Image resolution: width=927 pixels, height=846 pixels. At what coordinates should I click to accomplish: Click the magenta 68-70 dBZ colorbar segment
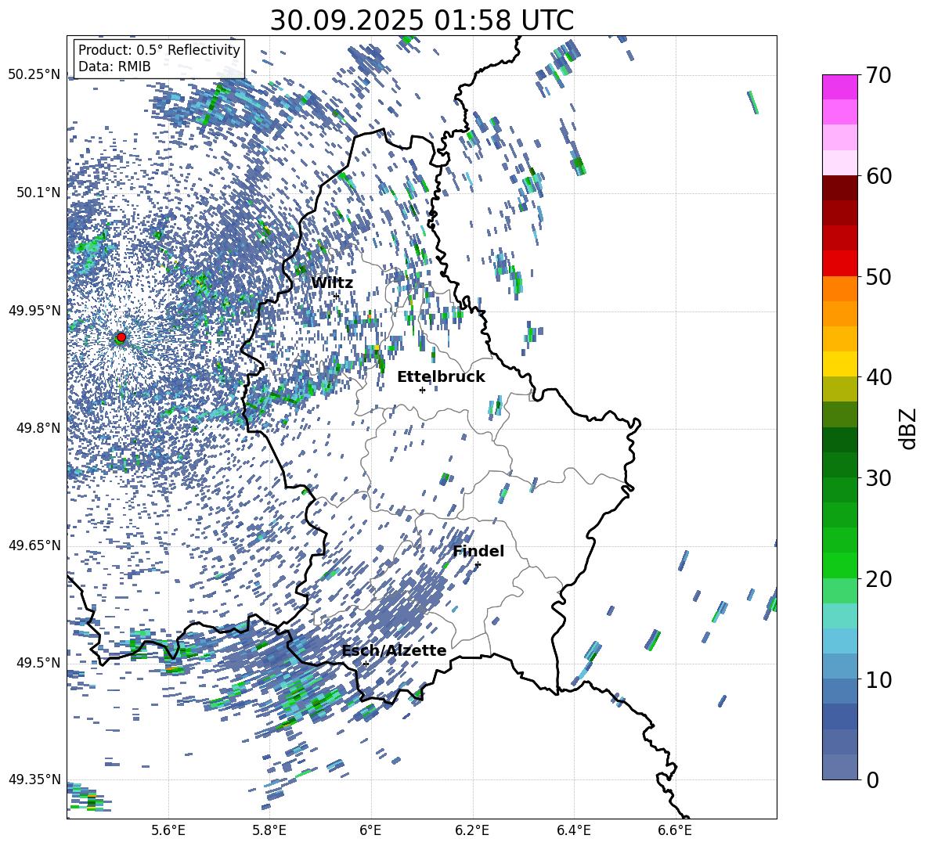coord(839,88)
